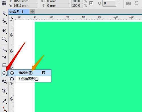Click the object origin grid icon
Image resolution: width=142 pixels, height=112 pixels.
4,3
